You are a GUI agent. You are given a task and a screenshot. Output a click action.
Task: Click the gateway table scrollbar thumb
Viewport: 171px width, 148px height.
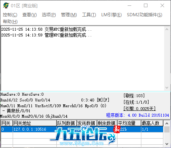point(167,130)
